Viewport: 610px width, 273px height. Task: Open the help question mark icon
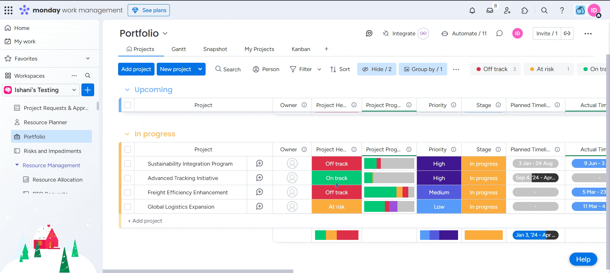point(562,10)
